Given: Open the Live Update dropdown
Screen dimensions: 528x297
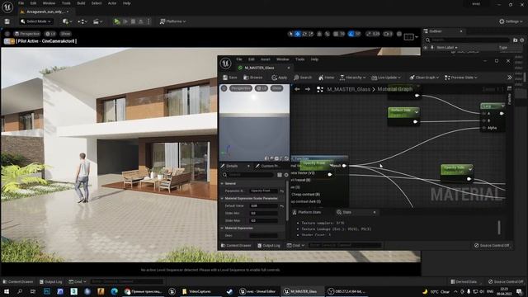Looking at the screenshot, I should click(386, 78).
